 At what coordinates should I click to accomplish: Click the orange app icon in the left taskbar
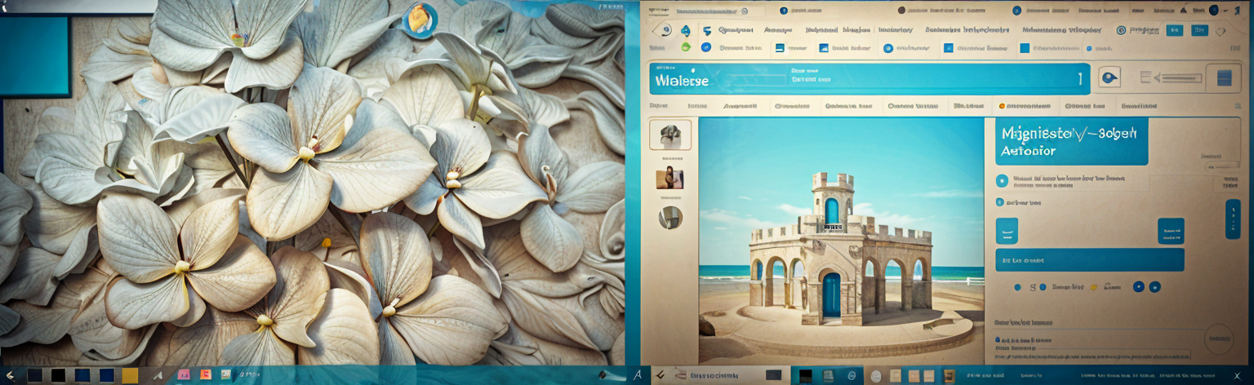(206, 374)
